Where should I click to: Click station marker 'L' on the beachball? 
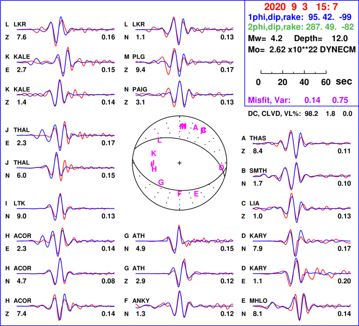click(x=159, y=140)
